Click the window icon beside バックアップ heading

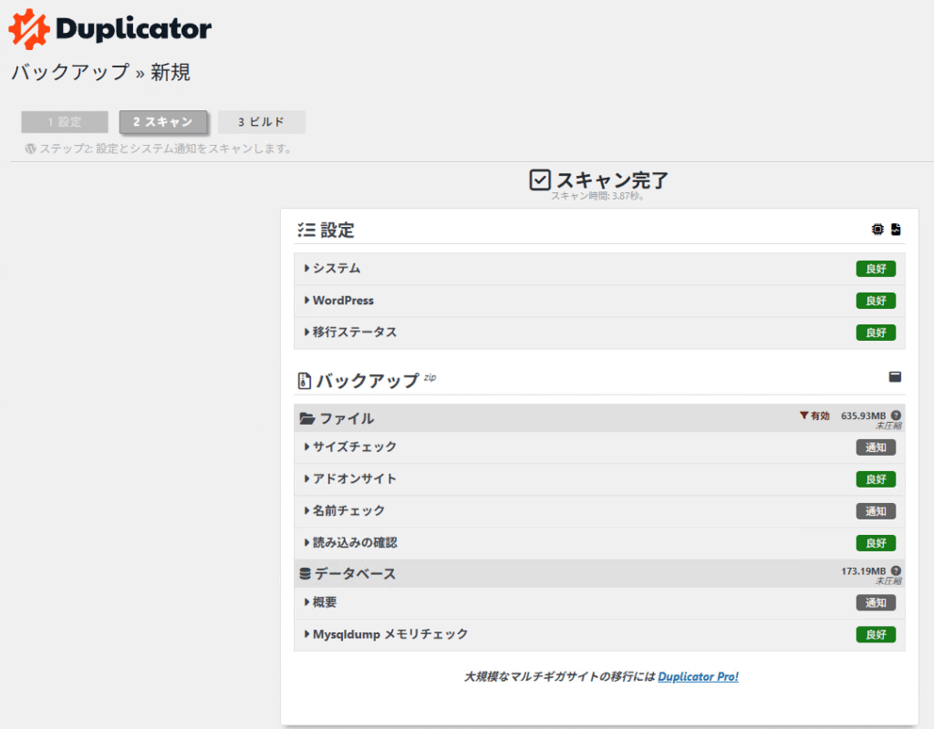[x=895, y=376]
